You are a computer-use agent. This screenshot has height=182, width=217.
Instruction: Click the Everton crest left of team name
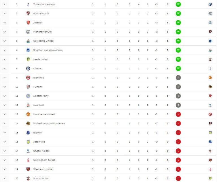(x=28, y=133)
